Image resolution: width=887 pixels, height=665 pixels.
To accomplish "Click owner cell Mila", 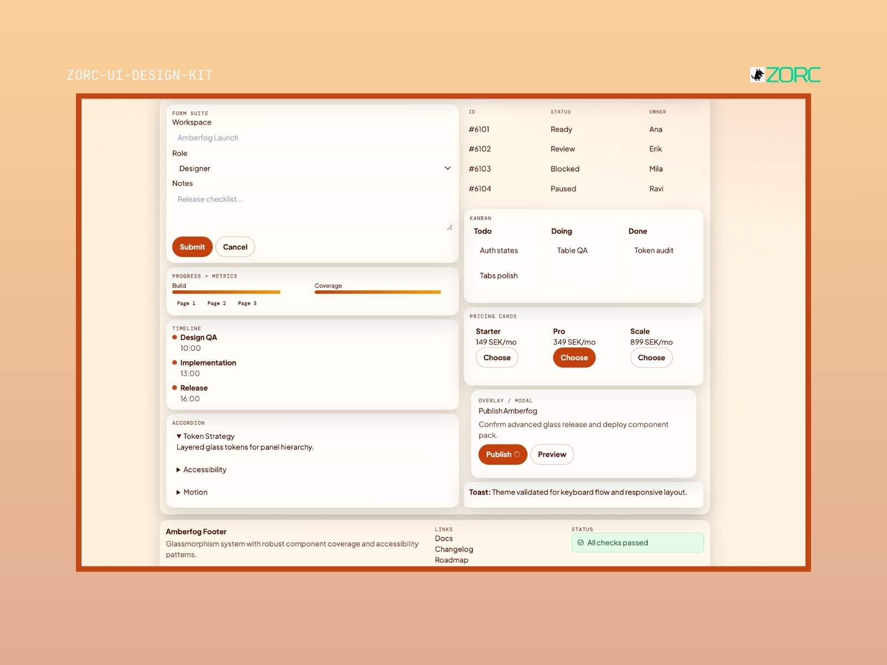I will click(x=656, y=169).
